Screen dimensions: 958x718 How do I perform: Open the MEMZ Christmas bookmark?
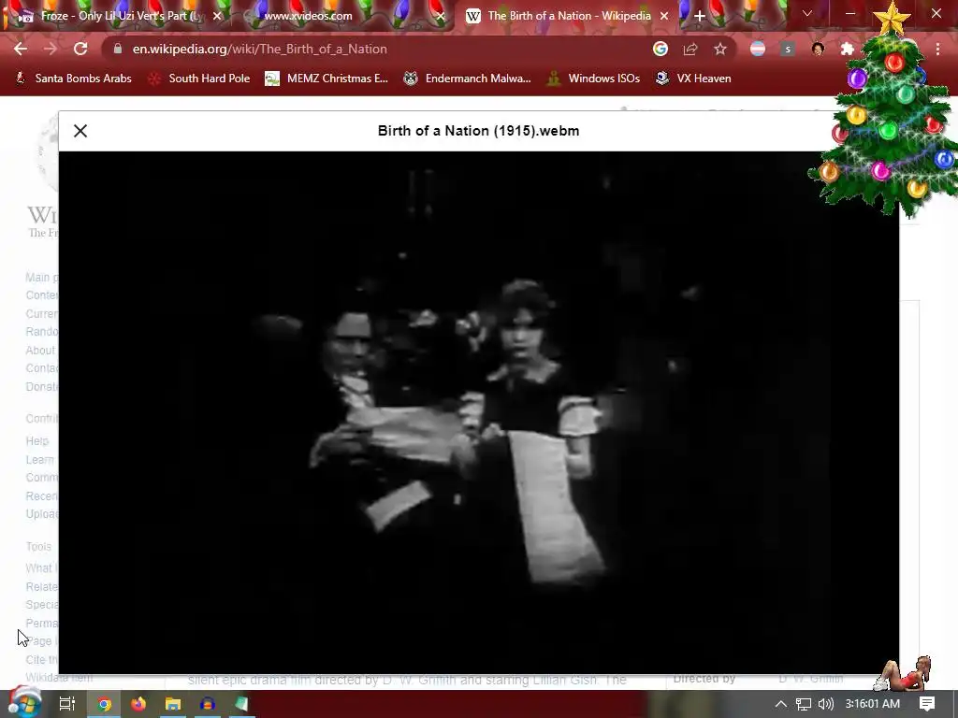point(327,79)
